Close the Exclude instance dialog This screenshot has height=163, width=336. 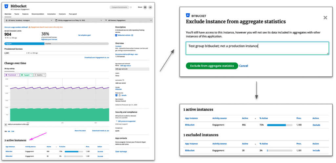[x=325, y=18]
